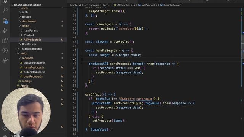
Task: Click JS icon in AllProducts.js breadcrumb
Action: (115, 5)
